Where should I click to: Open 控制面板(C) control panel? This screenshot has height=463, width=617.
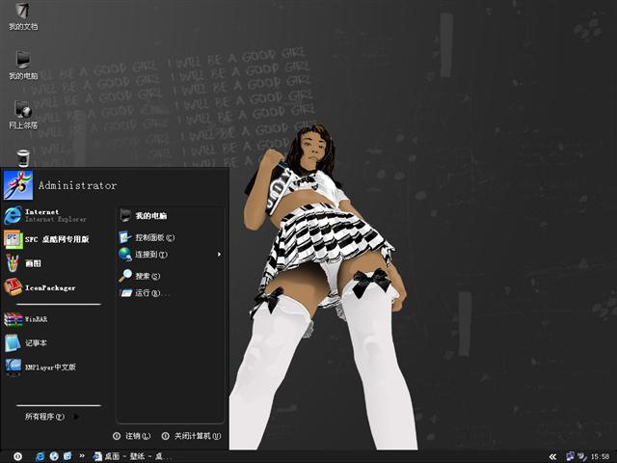pyautogui.click(x=147, y=237)
